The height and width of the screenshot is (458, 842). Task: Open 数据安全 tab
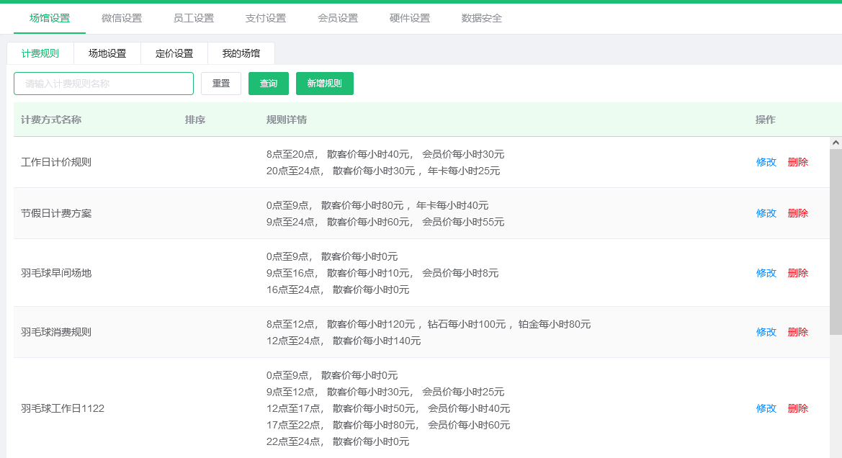pos(482,18)
